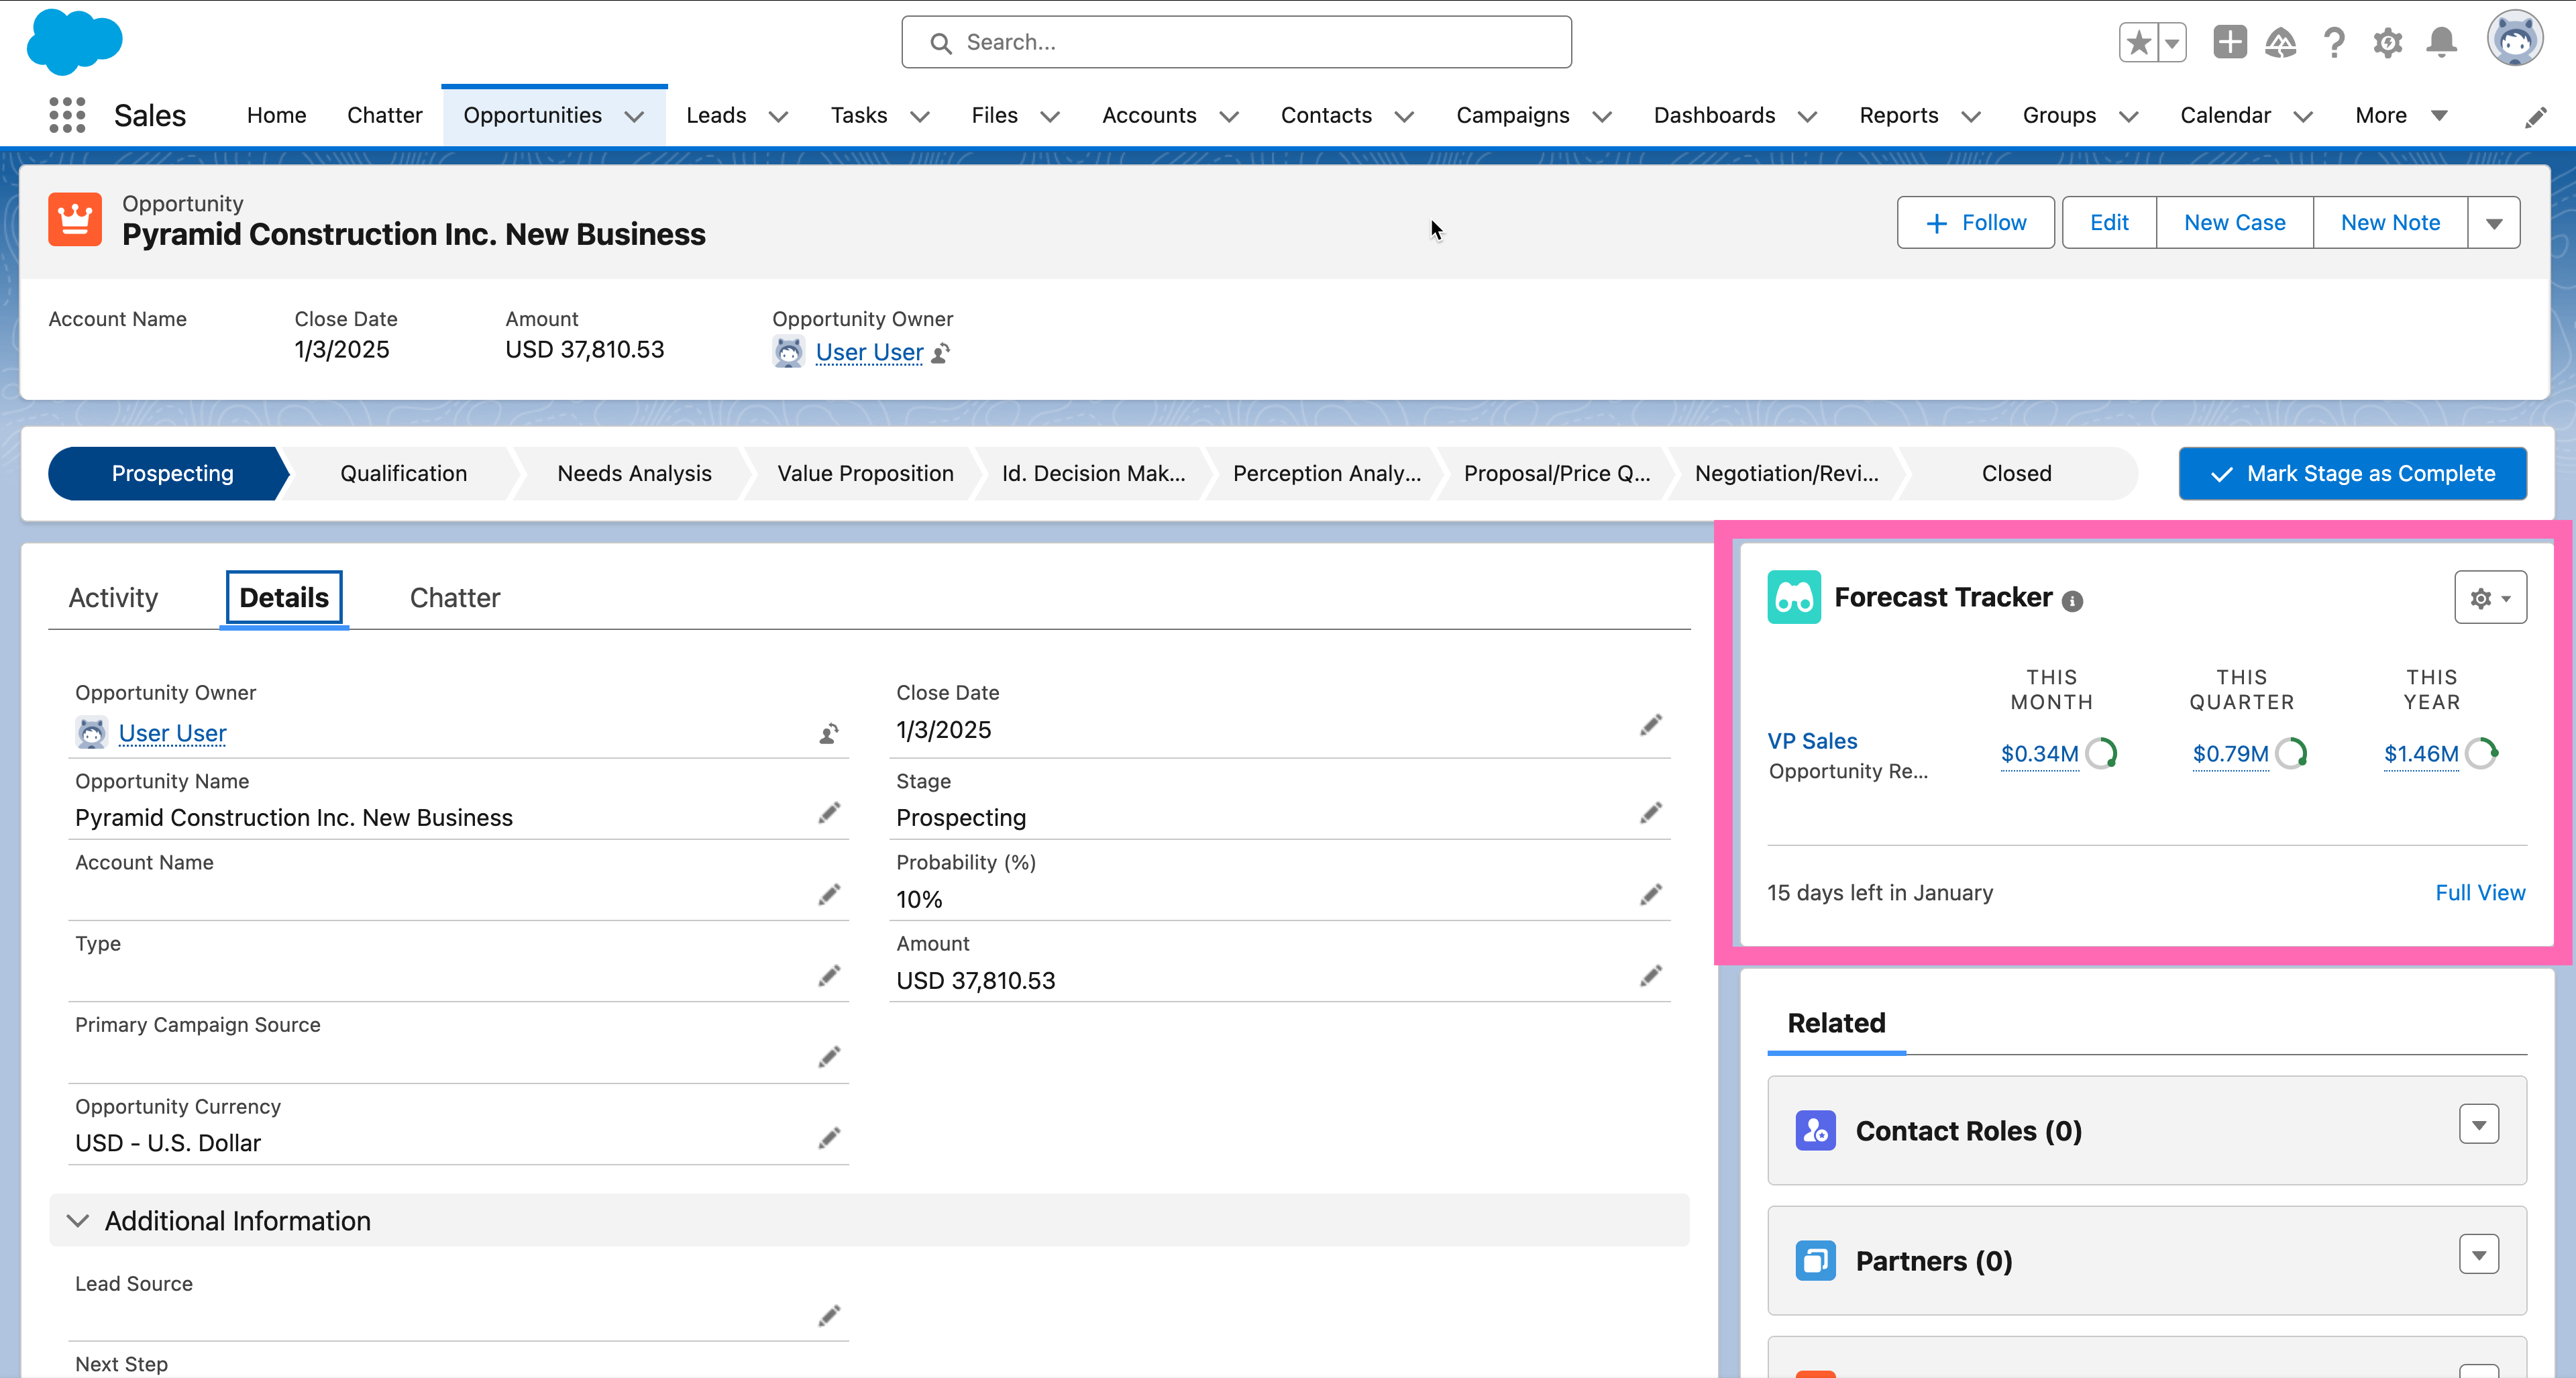Edit the Stage field pencil

(1651, 813)
